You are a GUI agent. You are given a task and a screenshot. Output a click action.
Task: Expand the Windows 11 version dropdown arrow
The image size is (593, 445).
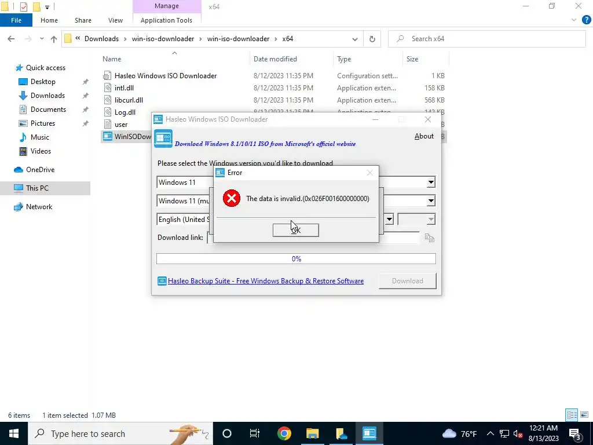(431, 183)
